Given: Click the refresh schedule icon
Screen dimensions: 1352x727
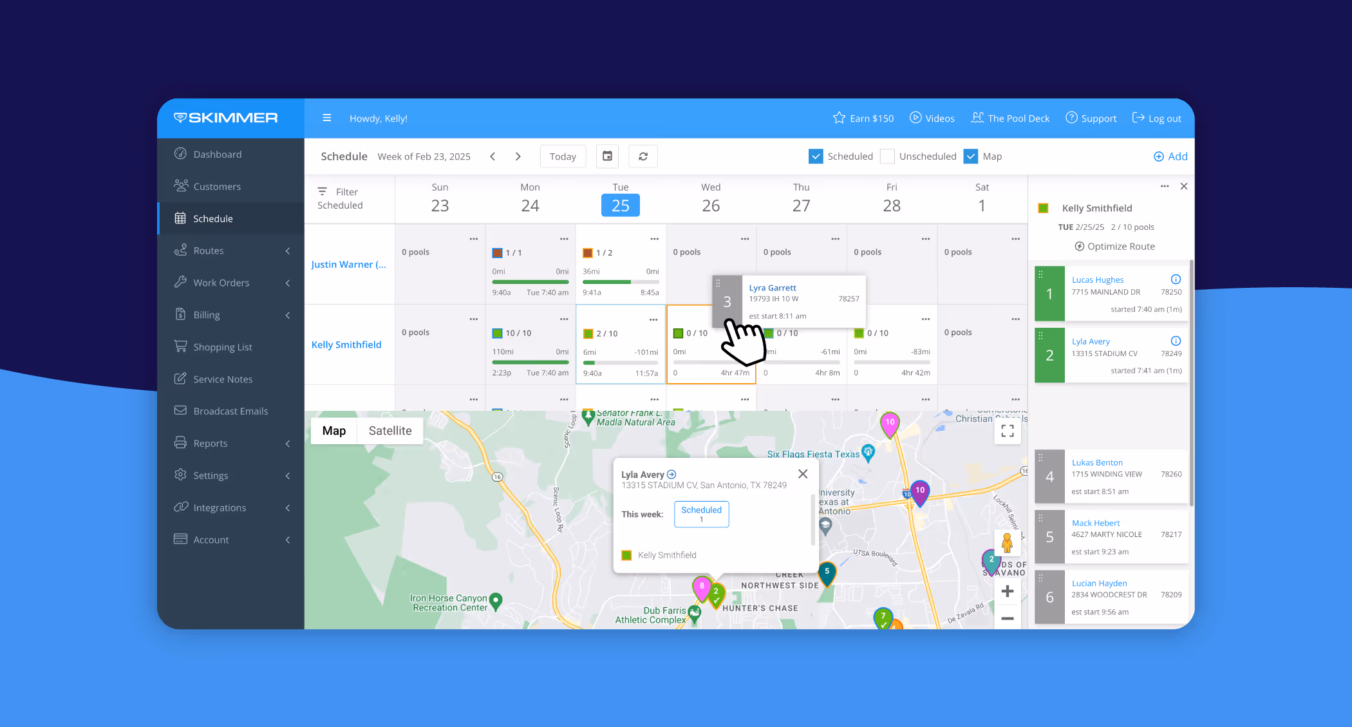Looking at the screenshot, I should tap(643, 156).
